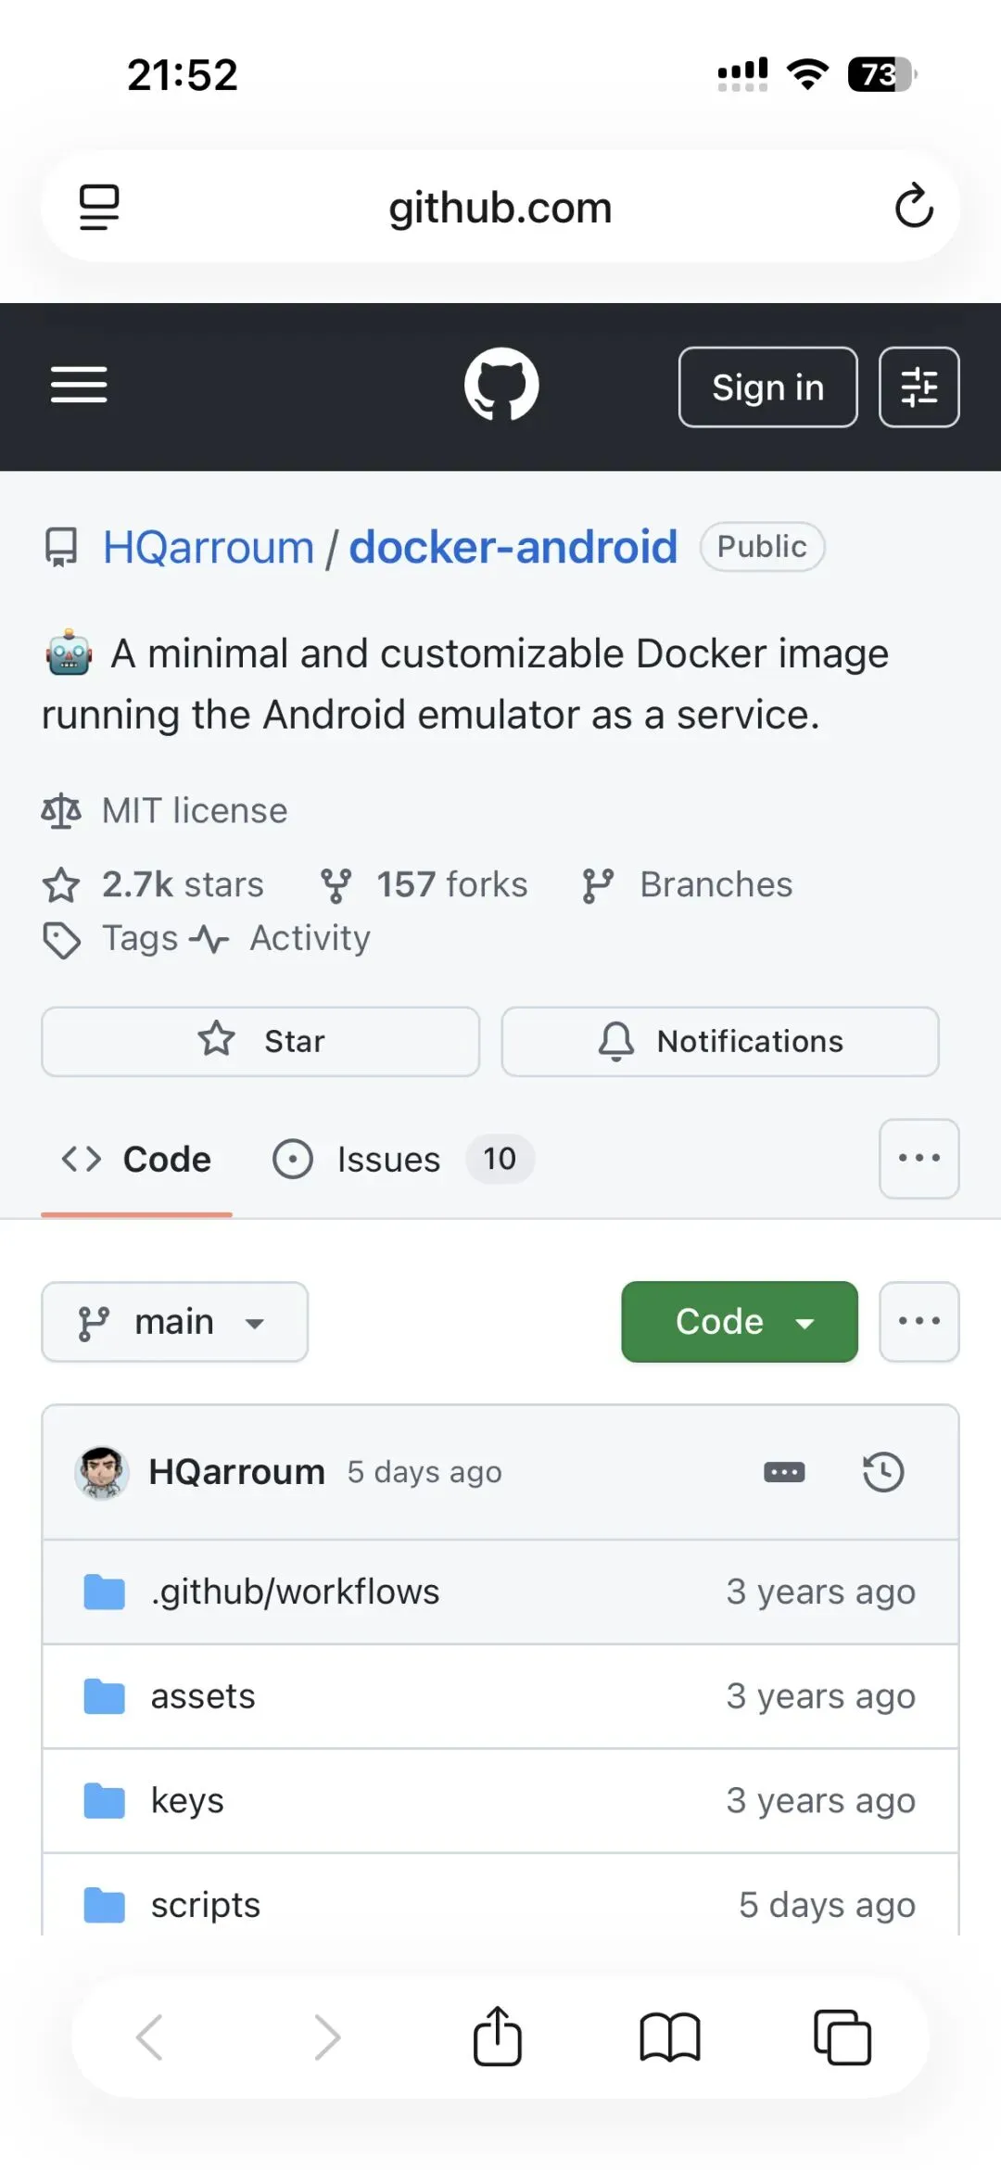Click the Public repository badge
Image resolution: width=1001 pixels, height=2170 pixels.
(762, 547)
